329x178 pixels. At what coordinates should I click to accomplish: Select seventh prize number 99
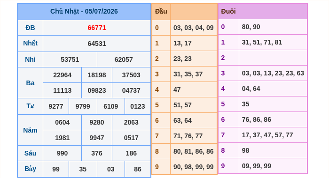point(56,169)
